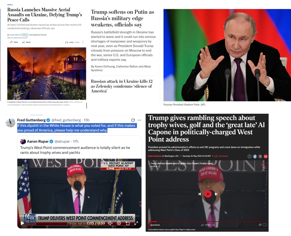Expand tweet video to fullscreen

(x=136, y=223)
